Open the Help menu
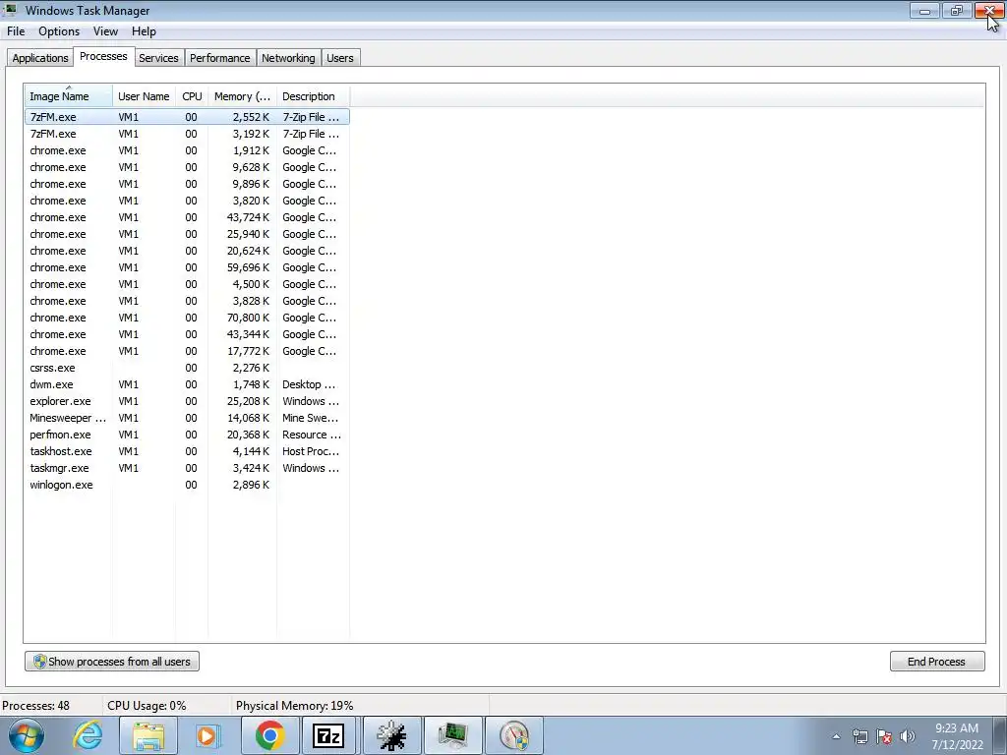 [144, 31]
